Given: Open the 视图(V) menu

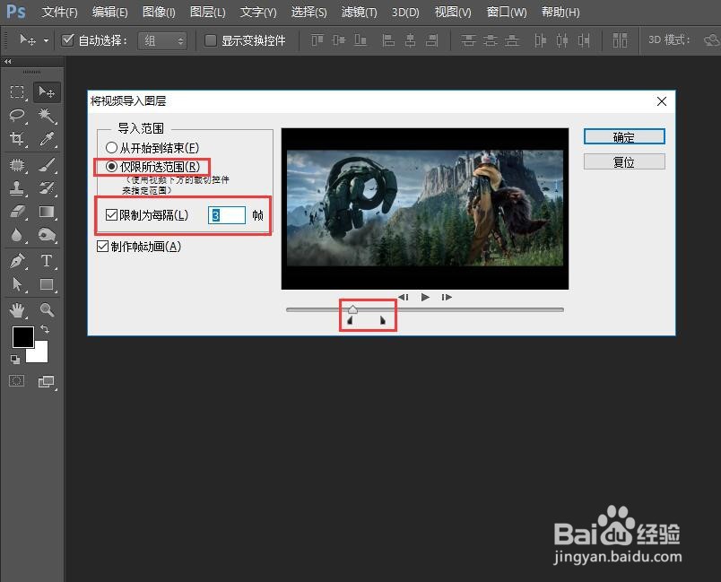Looking at the screenshot, I should (x=454, y=12).
